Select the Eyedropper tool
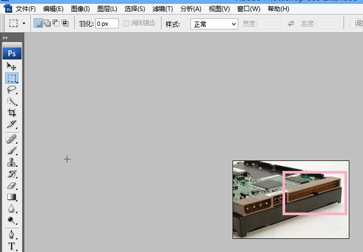The image size is (363, 252). pyautogui.click(x=12, y=124)
